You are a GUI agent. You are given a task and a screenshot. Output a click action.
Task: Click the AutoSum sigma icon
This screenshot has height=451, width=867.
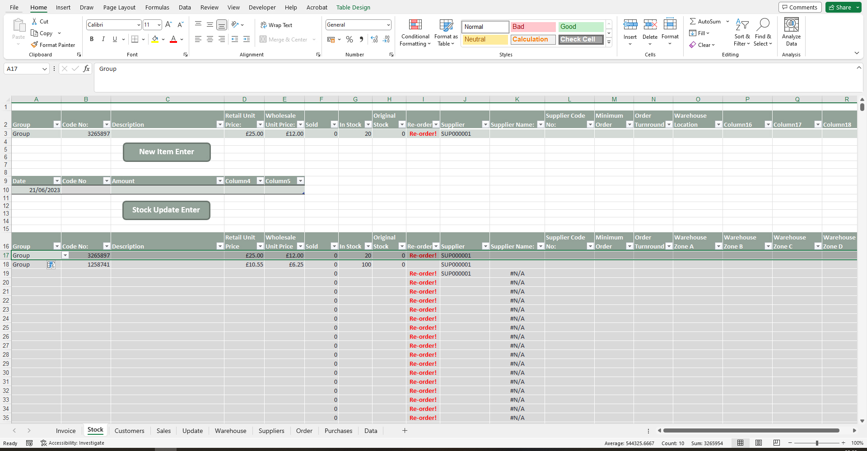692,21
